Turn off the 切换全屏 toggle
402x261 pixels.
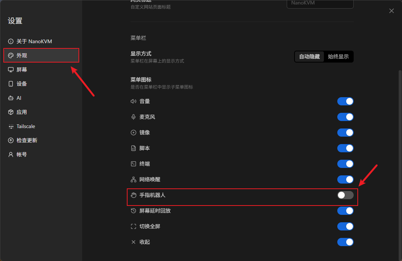(345, 226)
